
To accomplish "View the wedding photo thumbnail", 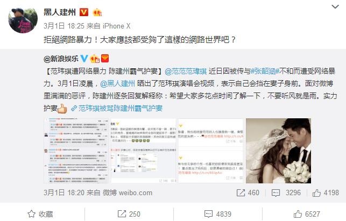I will tap(279, 151).
